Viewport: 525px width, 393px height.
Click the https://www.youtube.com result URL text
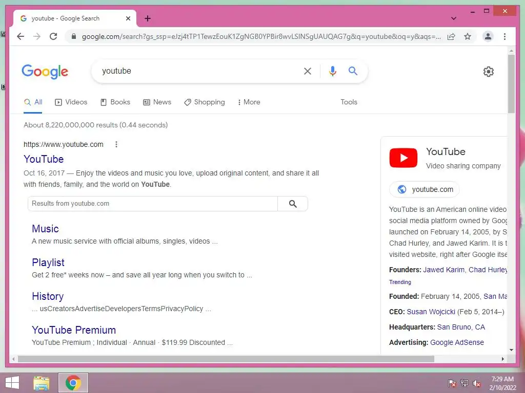63,144
